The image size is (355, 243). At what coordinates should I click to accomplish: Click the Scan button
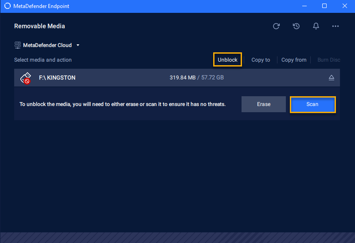click(x=312, y=104)
